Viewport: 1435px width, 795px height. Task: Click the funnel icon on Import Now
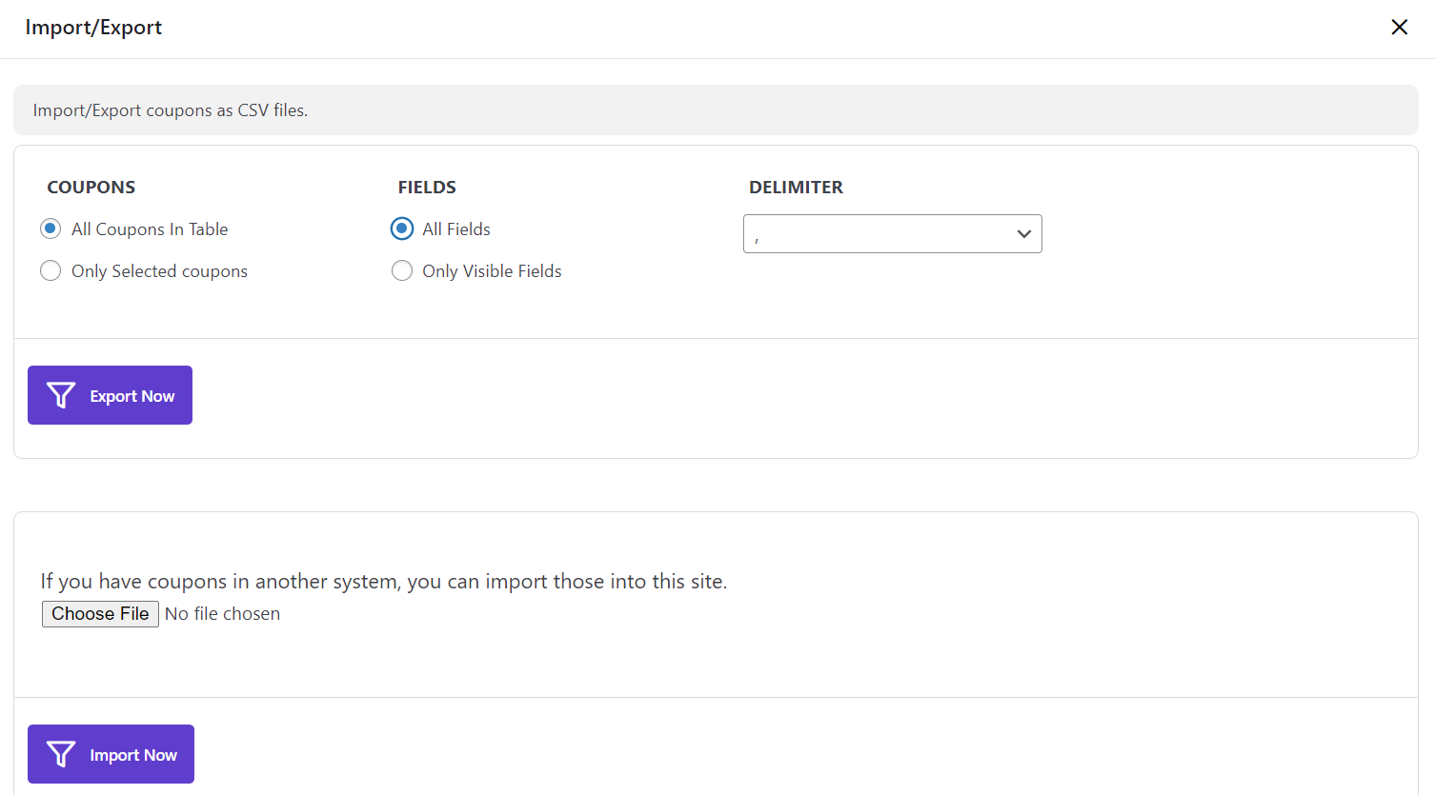61,754
